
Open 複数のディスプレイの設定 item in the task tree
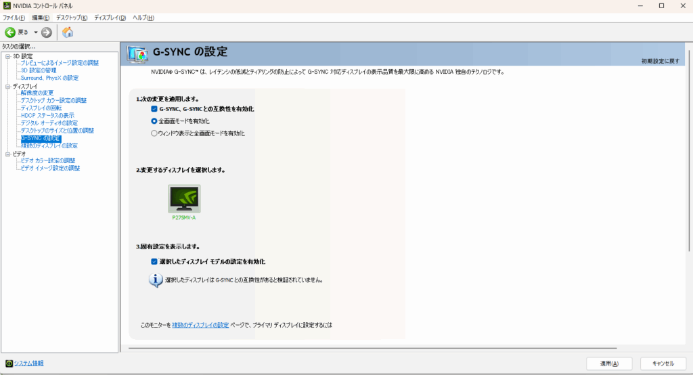tap(49, 146)
